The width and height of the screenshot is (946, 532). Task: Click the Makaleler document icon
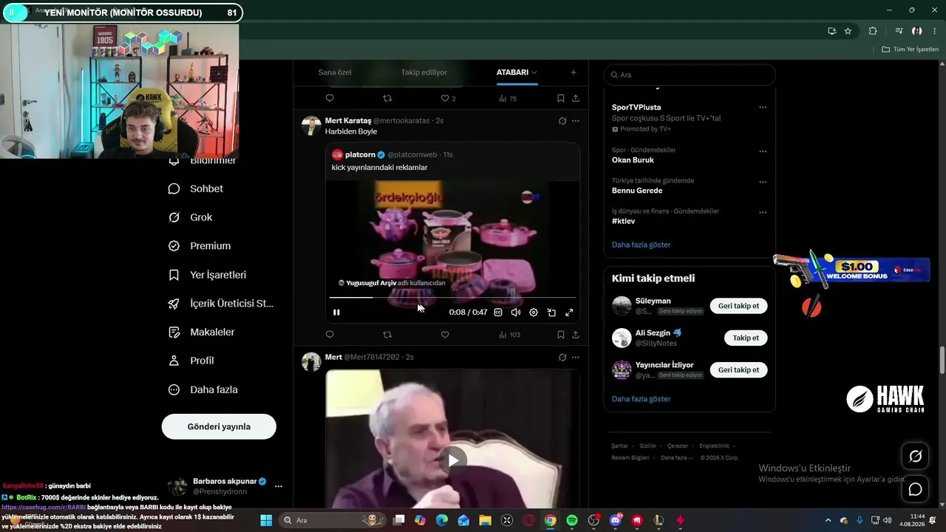pyautogui.click(x=174, y=332)
